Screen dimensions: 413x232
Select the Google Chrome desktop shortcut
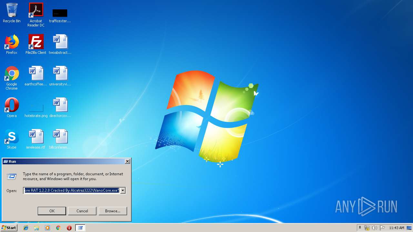[x=12, y=78]
